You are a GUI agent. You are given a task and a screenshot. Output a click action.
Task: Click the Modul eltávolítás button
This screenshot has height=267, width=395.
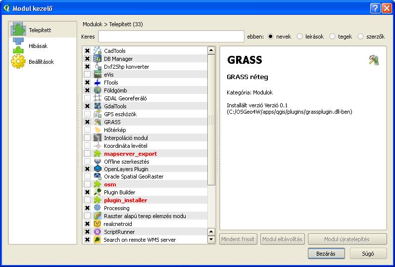point(283,239)
